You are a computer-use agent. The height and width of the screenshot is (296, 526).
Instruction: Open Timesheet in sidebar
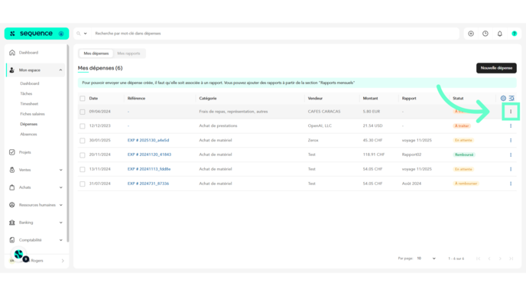point(29,104)
